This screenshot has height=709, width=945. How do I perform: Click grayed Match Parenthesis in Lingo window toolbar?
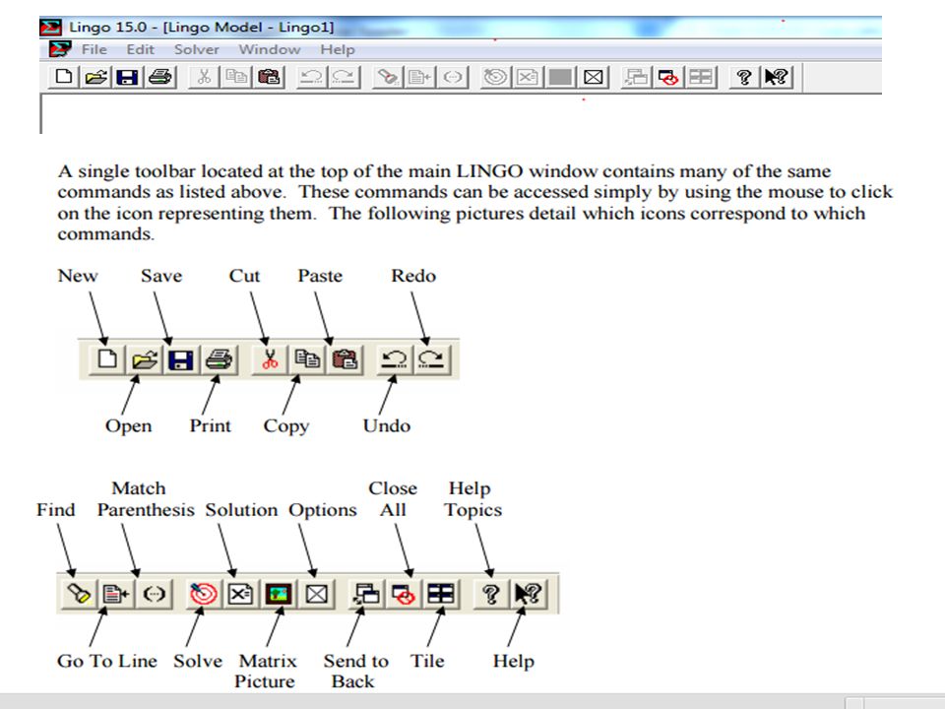452,77
